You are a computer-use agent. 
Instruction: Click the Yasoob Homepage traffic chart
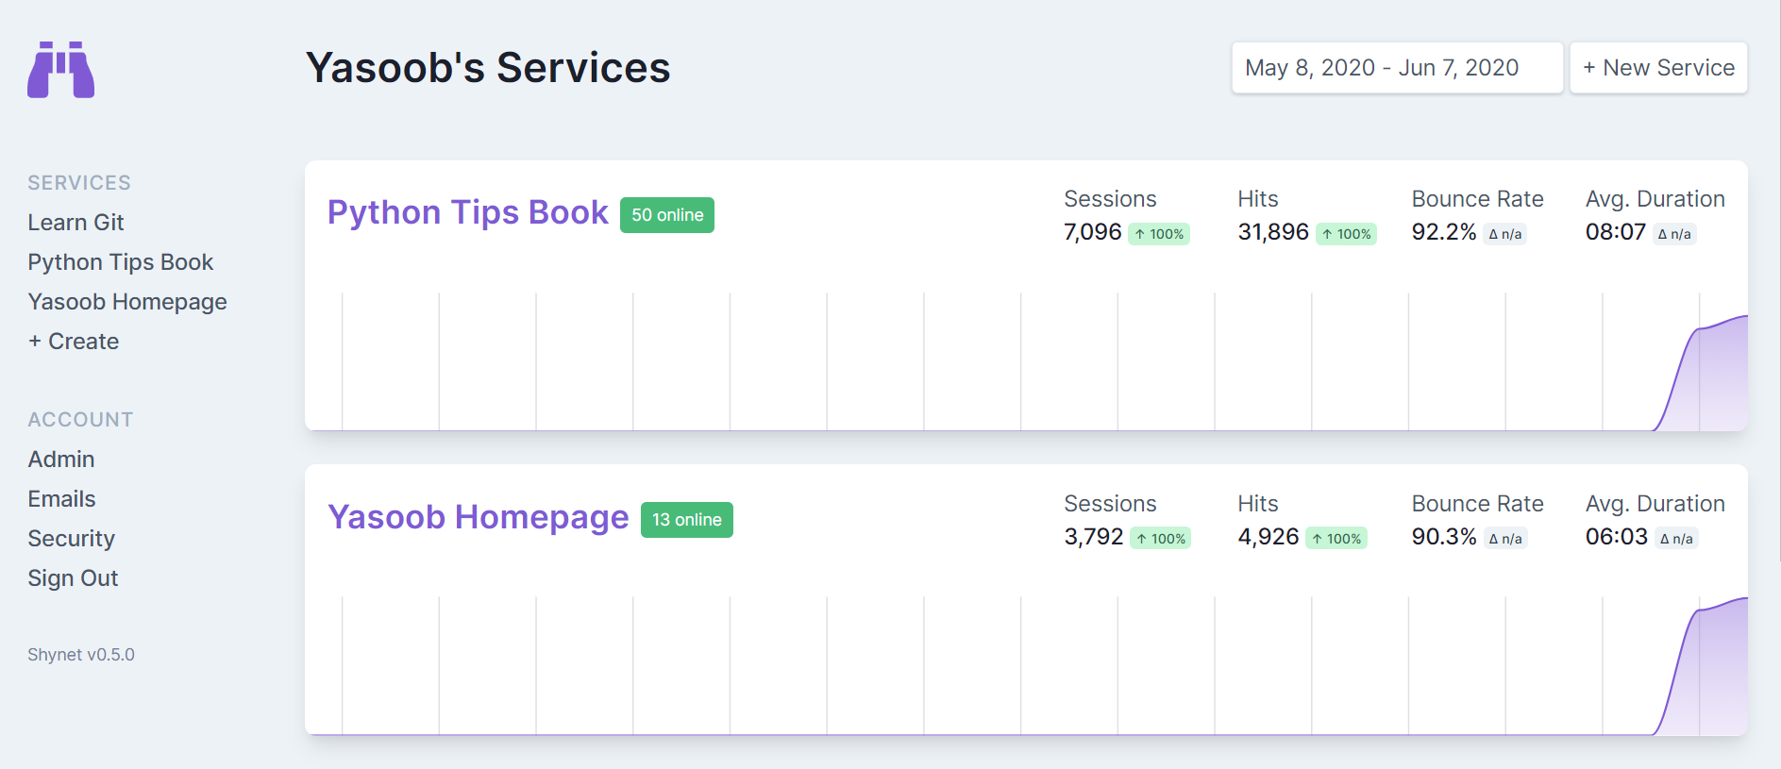[1025, 666]
